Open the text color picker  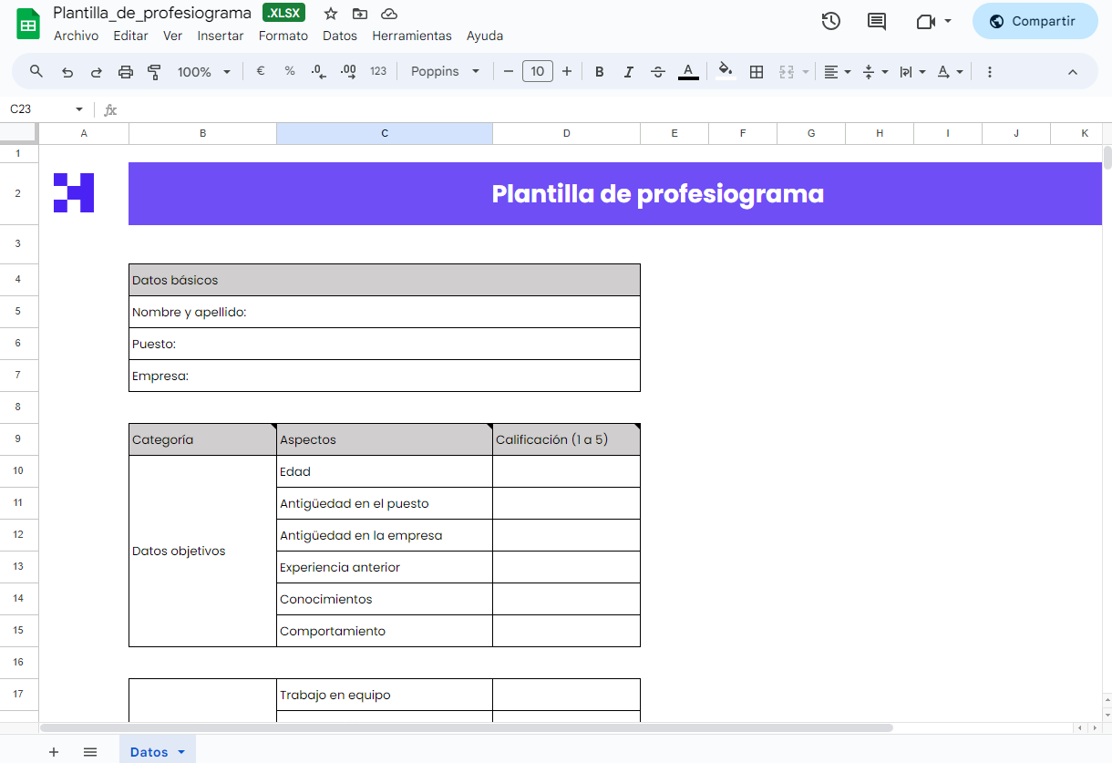pyautogui.click(x=688, y=71)
